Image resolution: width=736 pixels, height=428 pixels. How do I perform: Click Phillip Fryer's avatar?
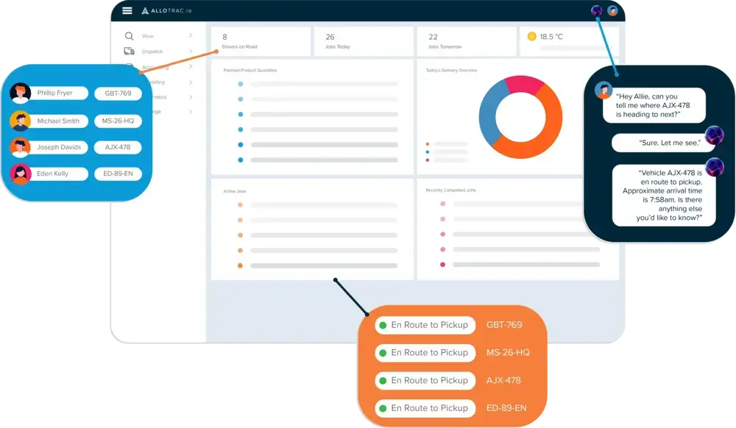click(21, 93)
